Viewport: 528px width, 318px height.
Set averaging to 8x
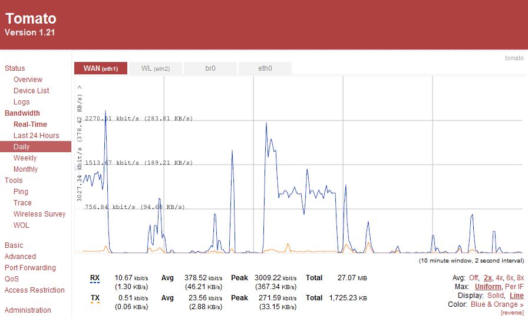(520, 278)
